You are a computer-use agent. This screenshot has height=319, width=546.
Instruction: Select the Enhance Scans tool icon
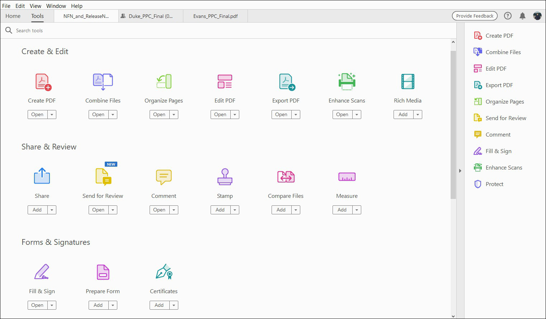(347, 81)
